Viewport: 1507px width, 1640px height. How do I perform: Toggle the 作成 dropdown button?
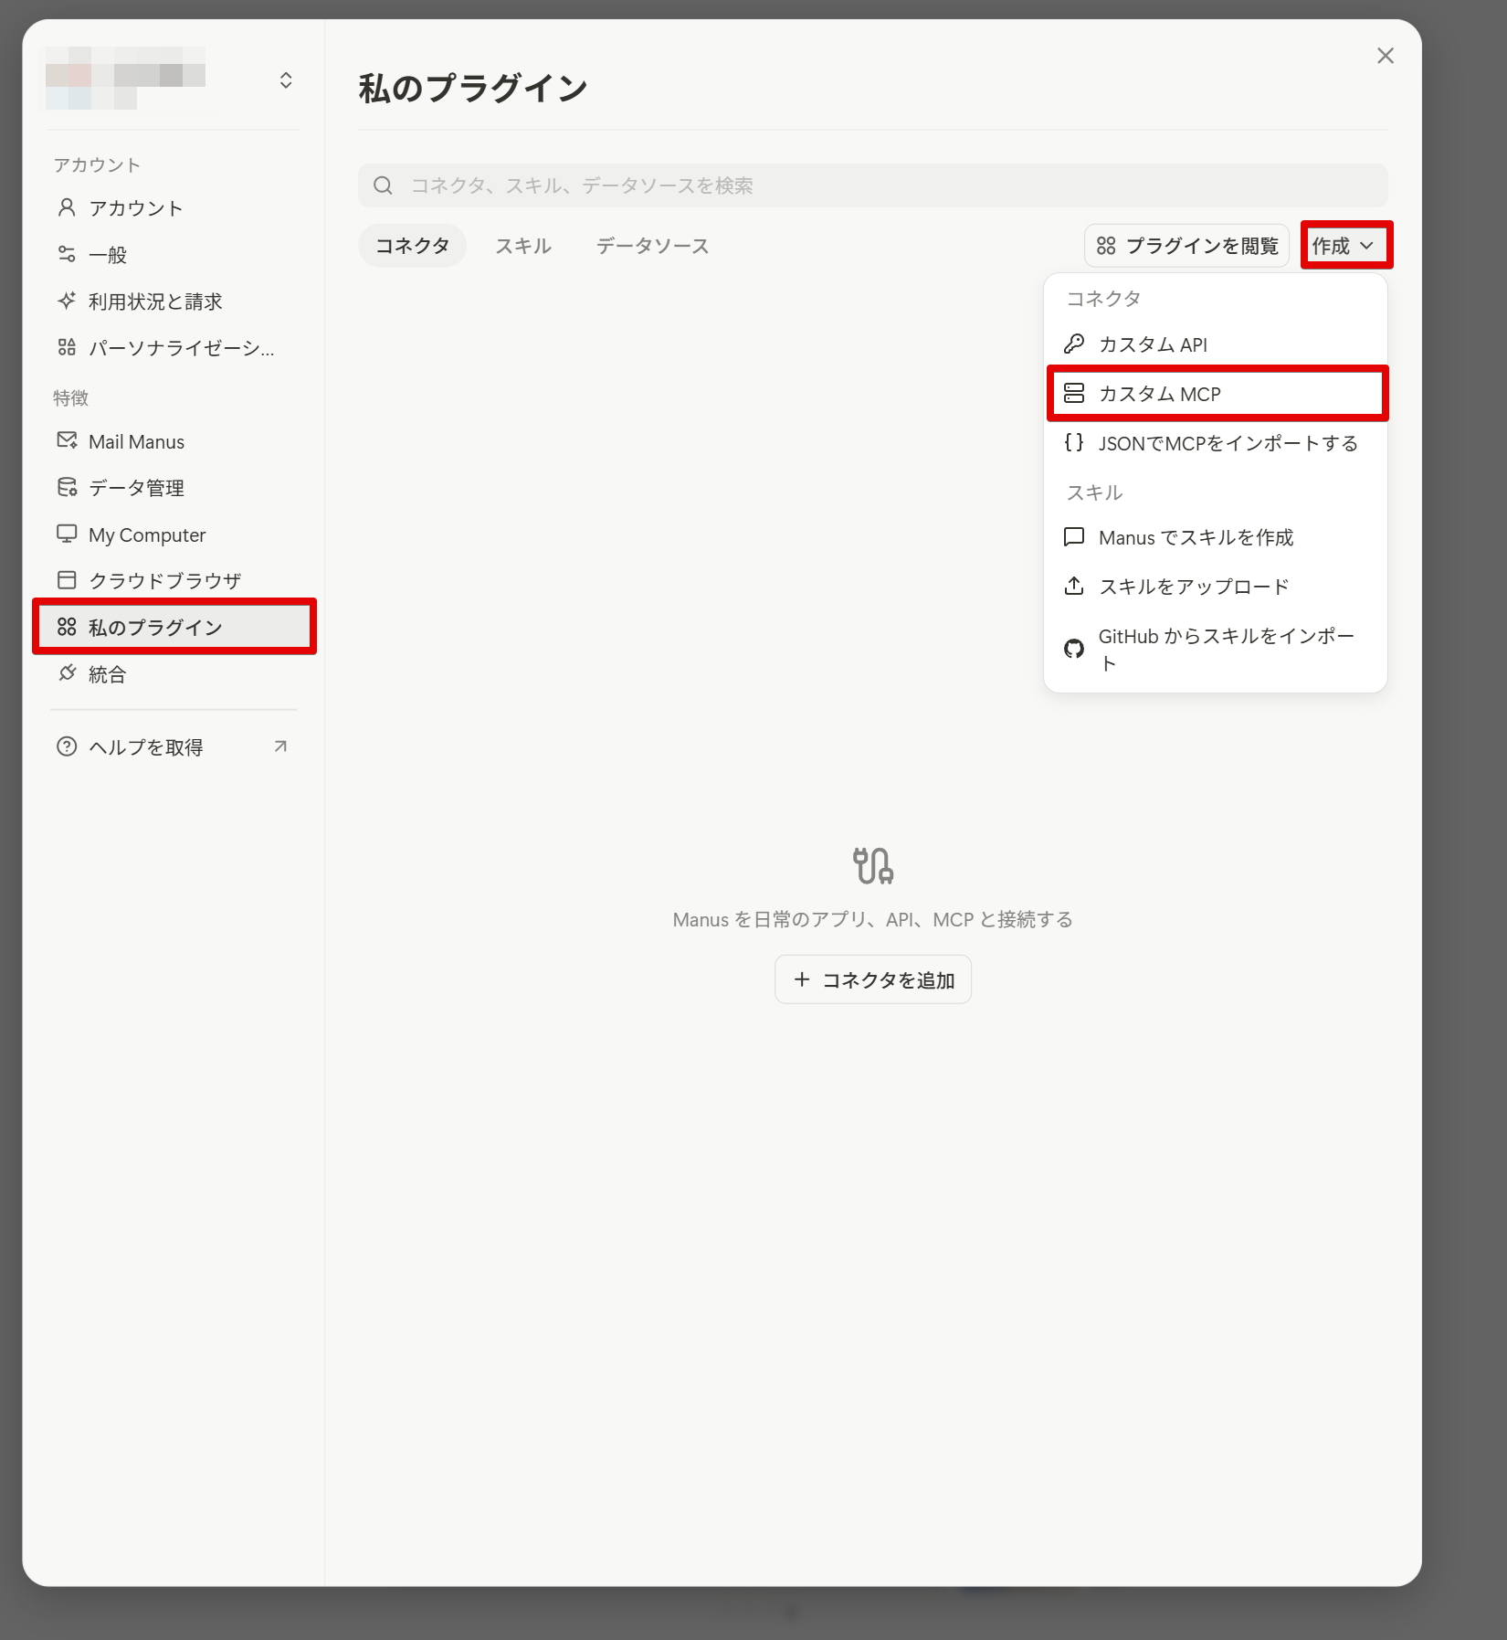coord(1346,246)
